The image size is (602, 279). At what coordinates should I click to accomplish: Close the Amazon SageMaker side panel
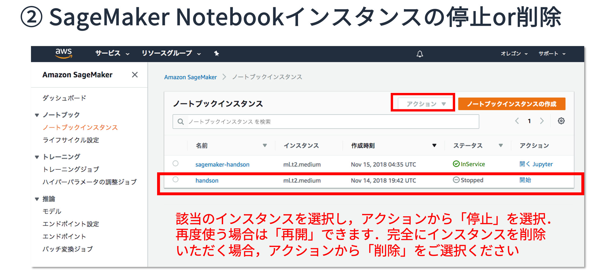135,75
